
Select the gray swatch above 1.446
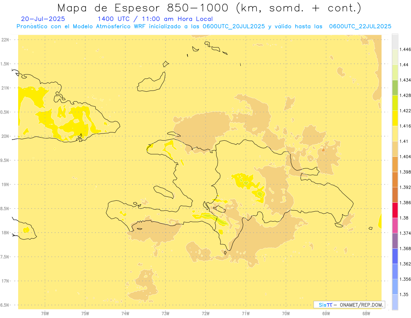395,42
